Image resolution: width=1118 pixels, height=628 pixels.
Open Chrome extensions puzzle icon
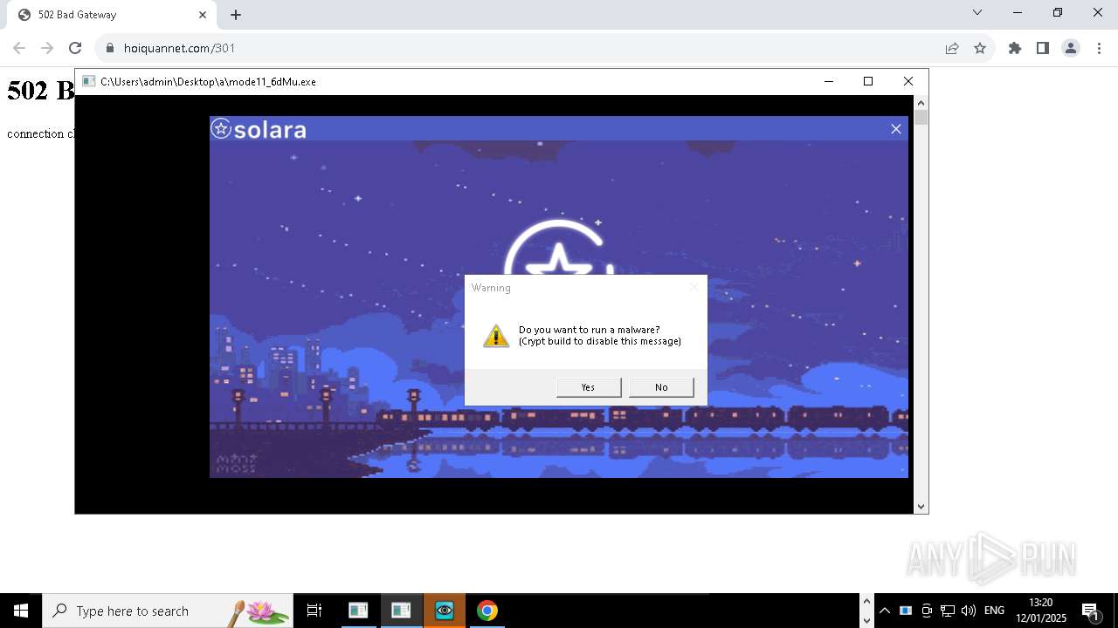pos(1015,48)
